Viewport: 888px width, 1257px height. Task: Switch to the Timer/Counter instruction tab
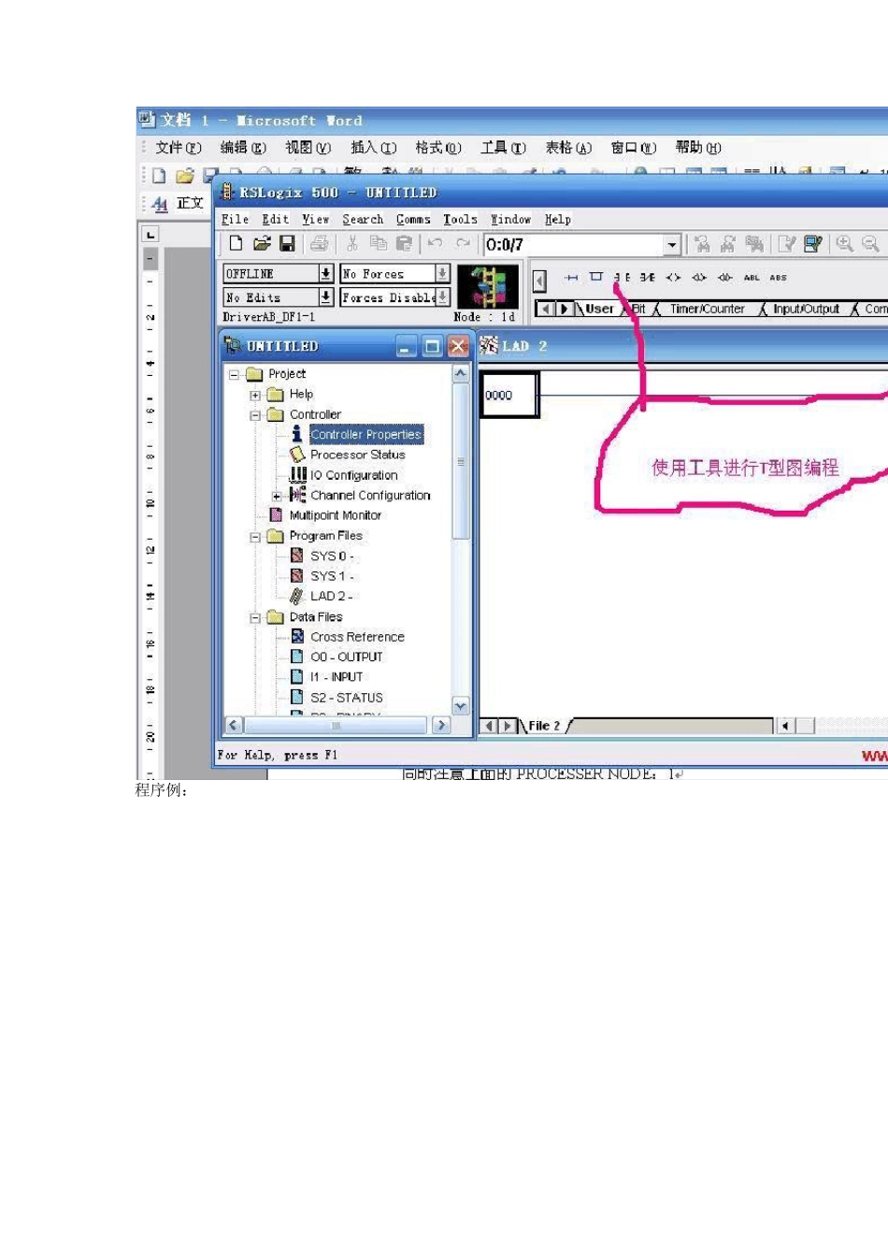(707, 309)
